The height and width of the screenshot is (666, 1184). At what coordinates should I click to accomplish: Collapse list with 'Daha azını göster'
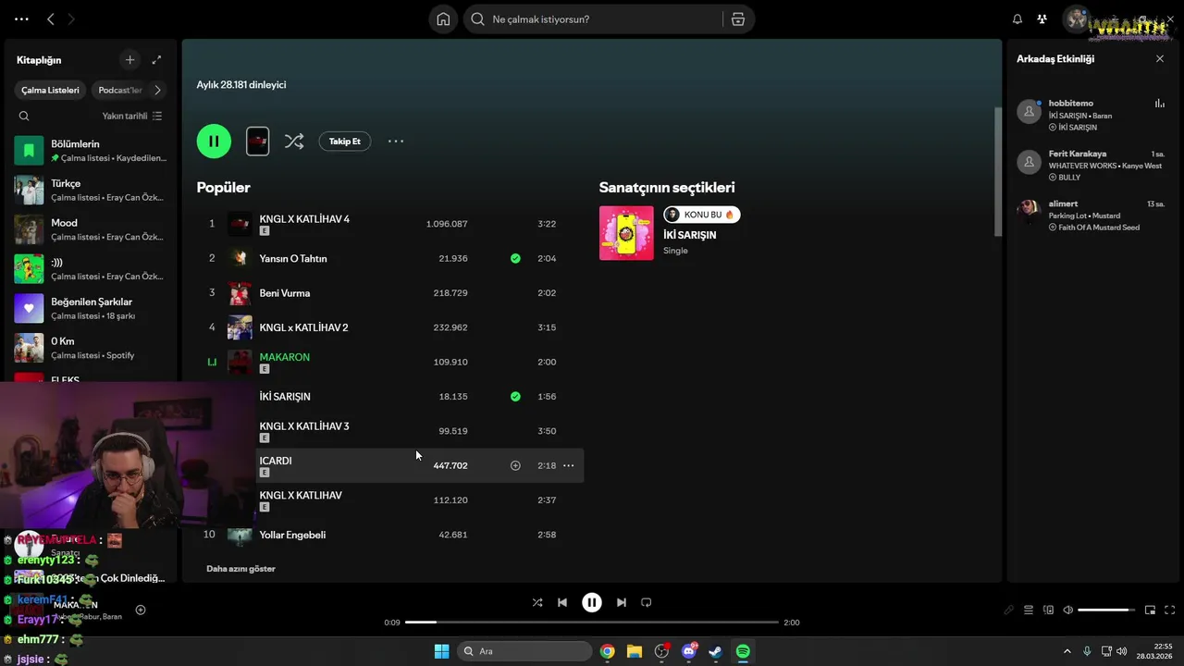pyautogui.click(x=240, y=569)
